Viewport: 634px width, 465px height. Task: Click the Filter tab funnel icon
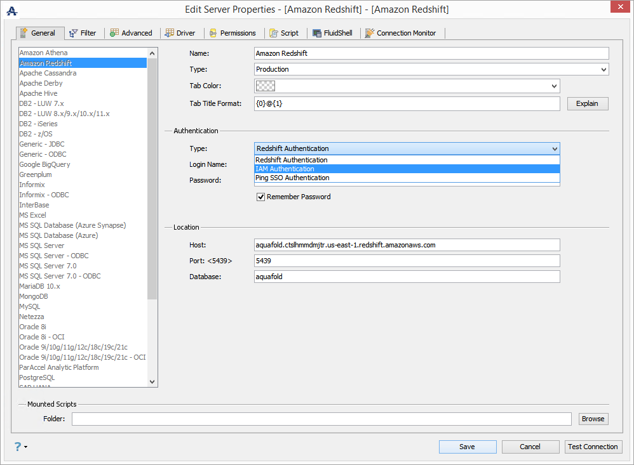(x=73, y=33)
